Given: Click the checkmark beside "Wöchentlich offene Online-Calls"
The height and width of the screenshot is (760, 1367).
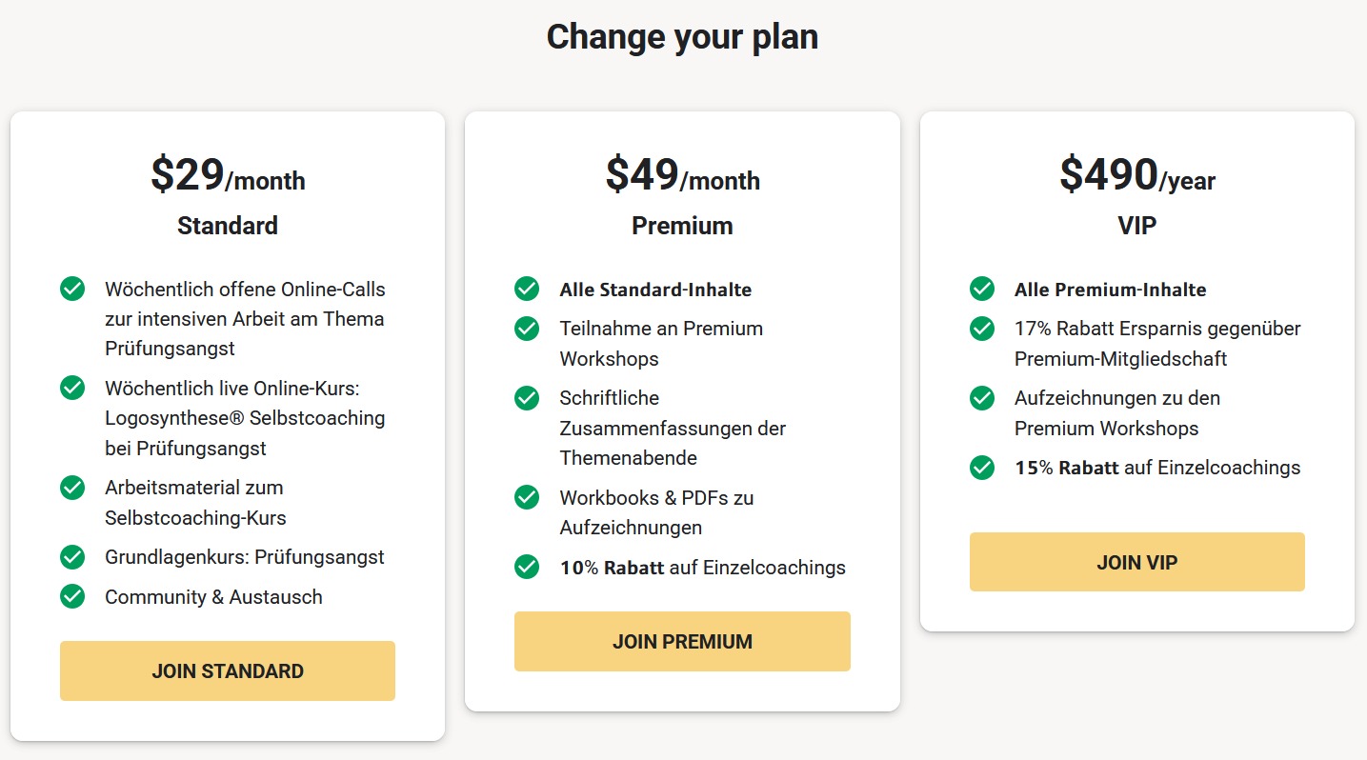Looking at the screenshot, I should (72, 289).
